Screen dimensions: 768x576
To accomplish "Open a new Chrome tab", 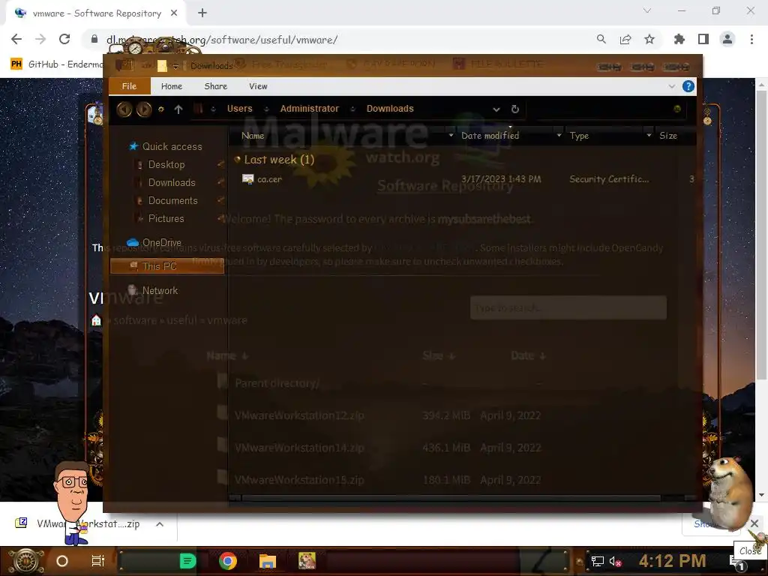I will (202, 13).
